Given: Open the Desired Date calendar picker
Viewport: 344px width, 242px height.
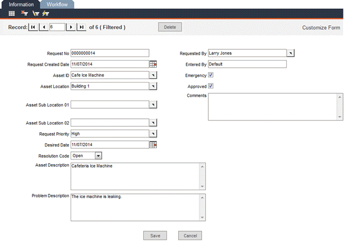Looking at the screenshot, I should pos(153,145).
